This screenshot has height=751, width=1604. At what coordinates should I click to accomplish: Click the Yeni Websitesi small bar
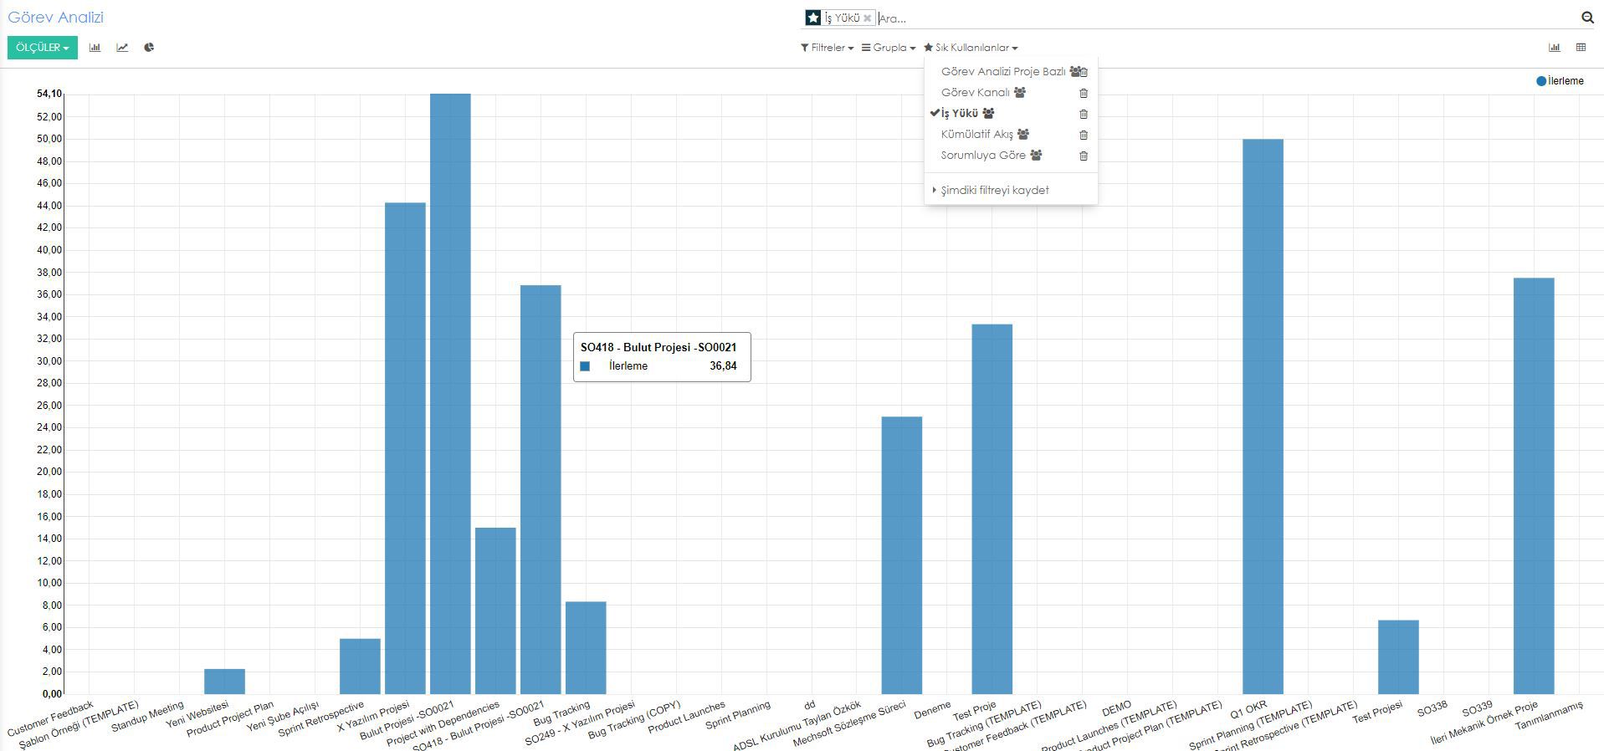pyautogui.click(x=224, y=682)
